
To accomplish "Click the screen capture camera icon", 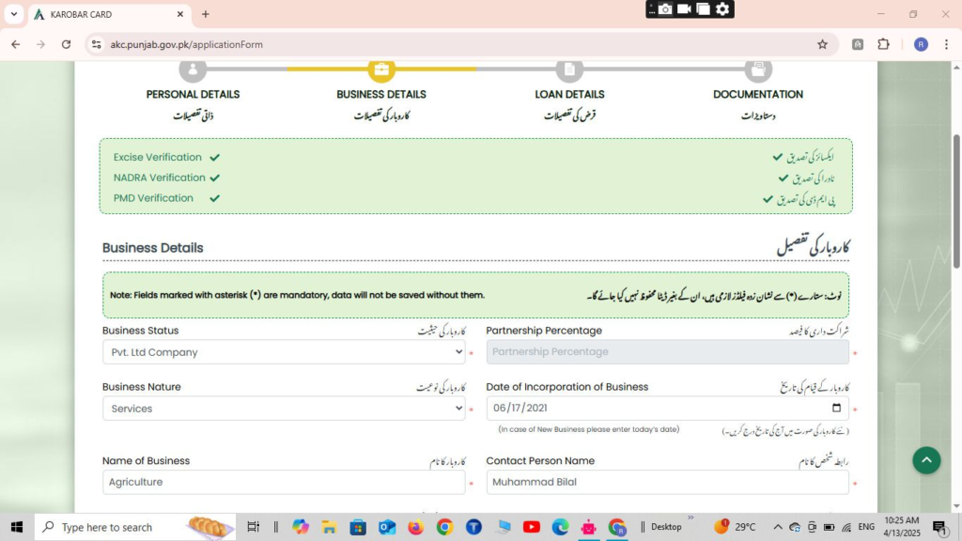I will click(665, 9).
